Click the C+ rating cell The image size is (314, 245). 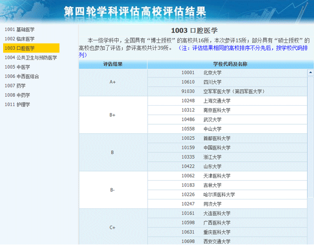(113, 227)
